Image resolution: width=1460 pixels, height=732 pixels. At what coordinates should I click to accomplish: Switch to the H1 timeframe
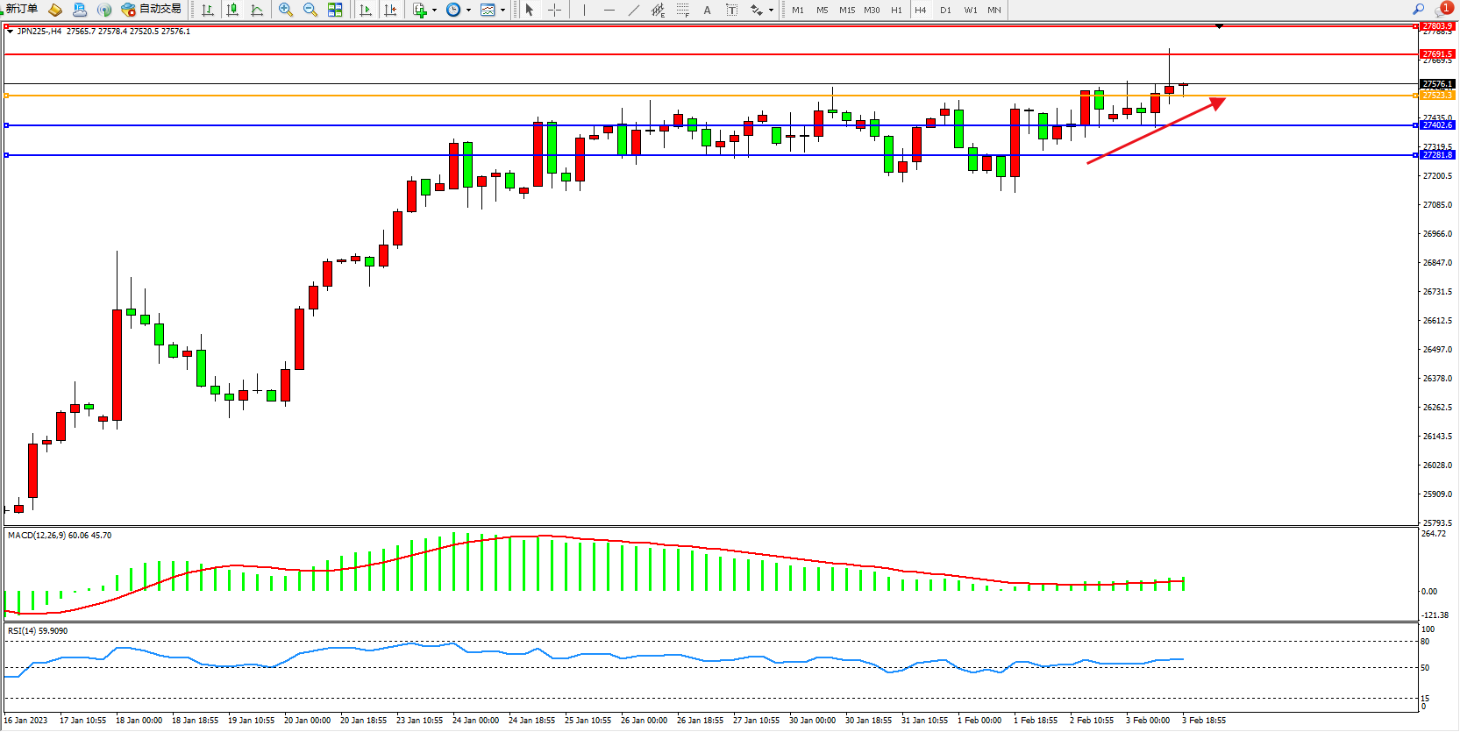click(x=896, y=10)
